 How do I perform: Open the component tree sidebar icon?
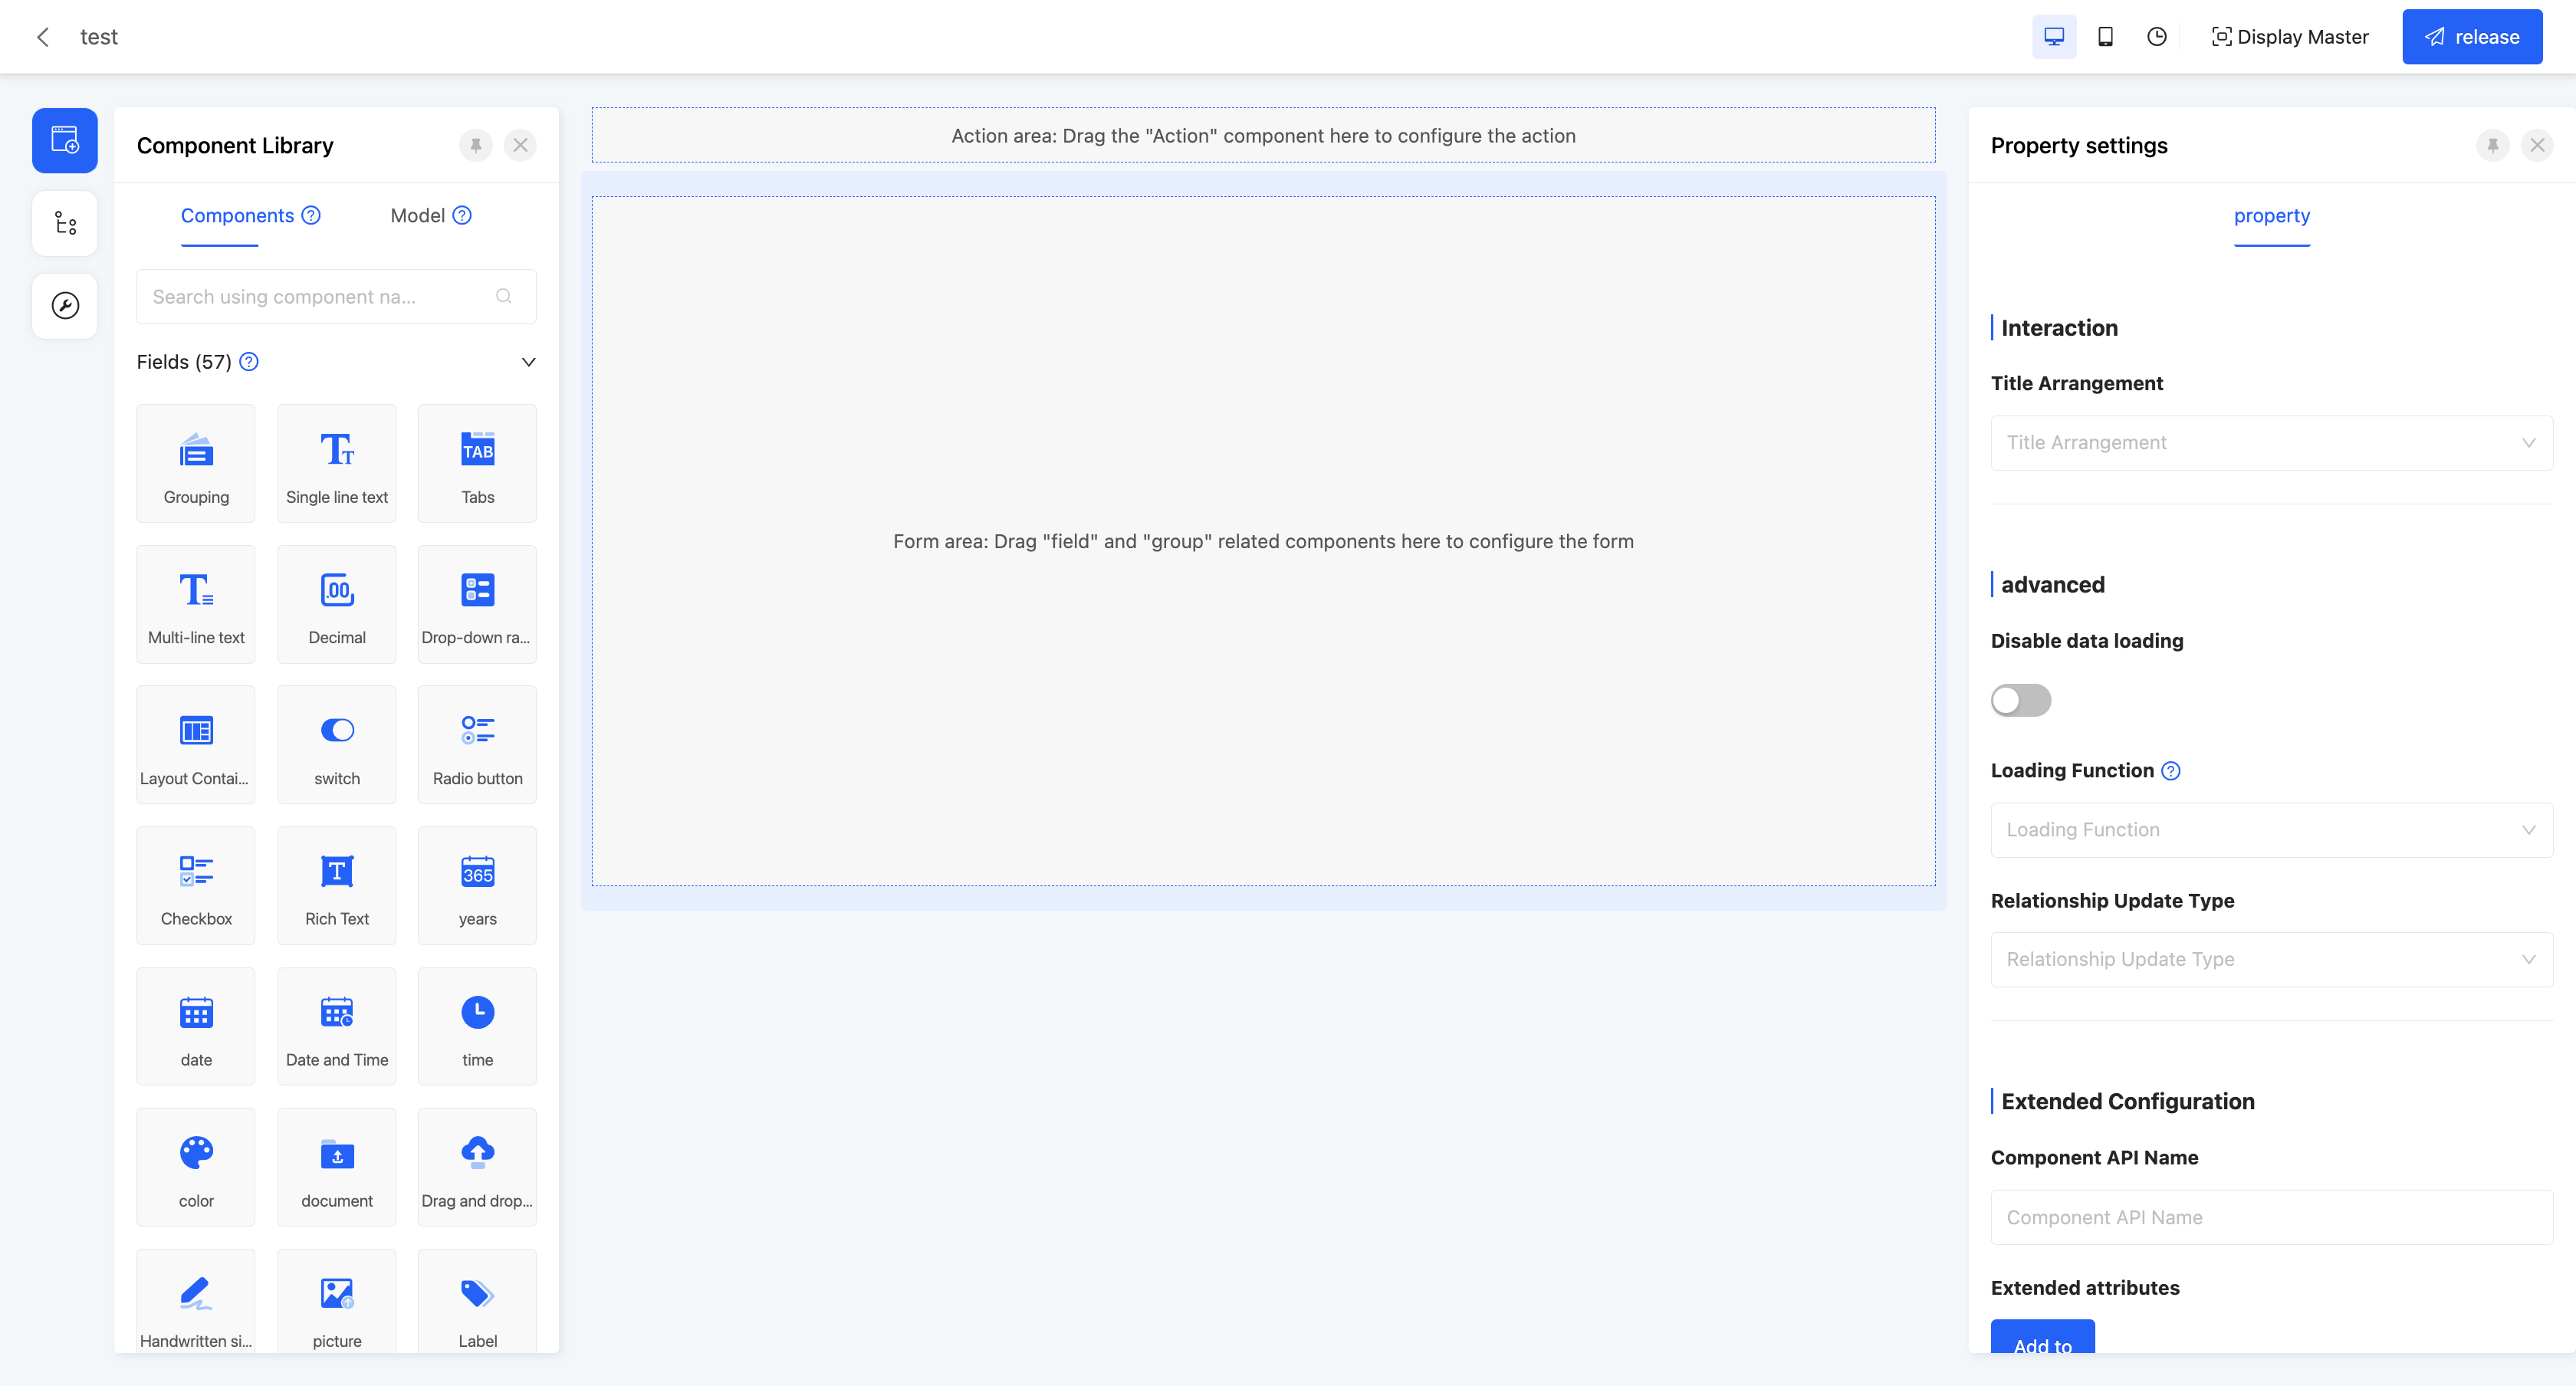point(65,223)
